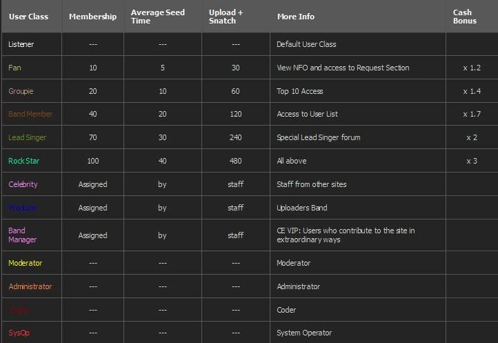This screenshot has width=498, height=343.
Task: Click the User Class column header
Action: pyautogui.click(x=28, y=17)
